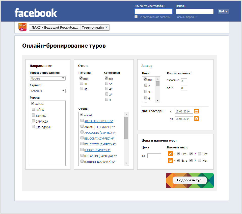
Task: Click the hotel list scrollbar thumb
Action: click(126, 128)
